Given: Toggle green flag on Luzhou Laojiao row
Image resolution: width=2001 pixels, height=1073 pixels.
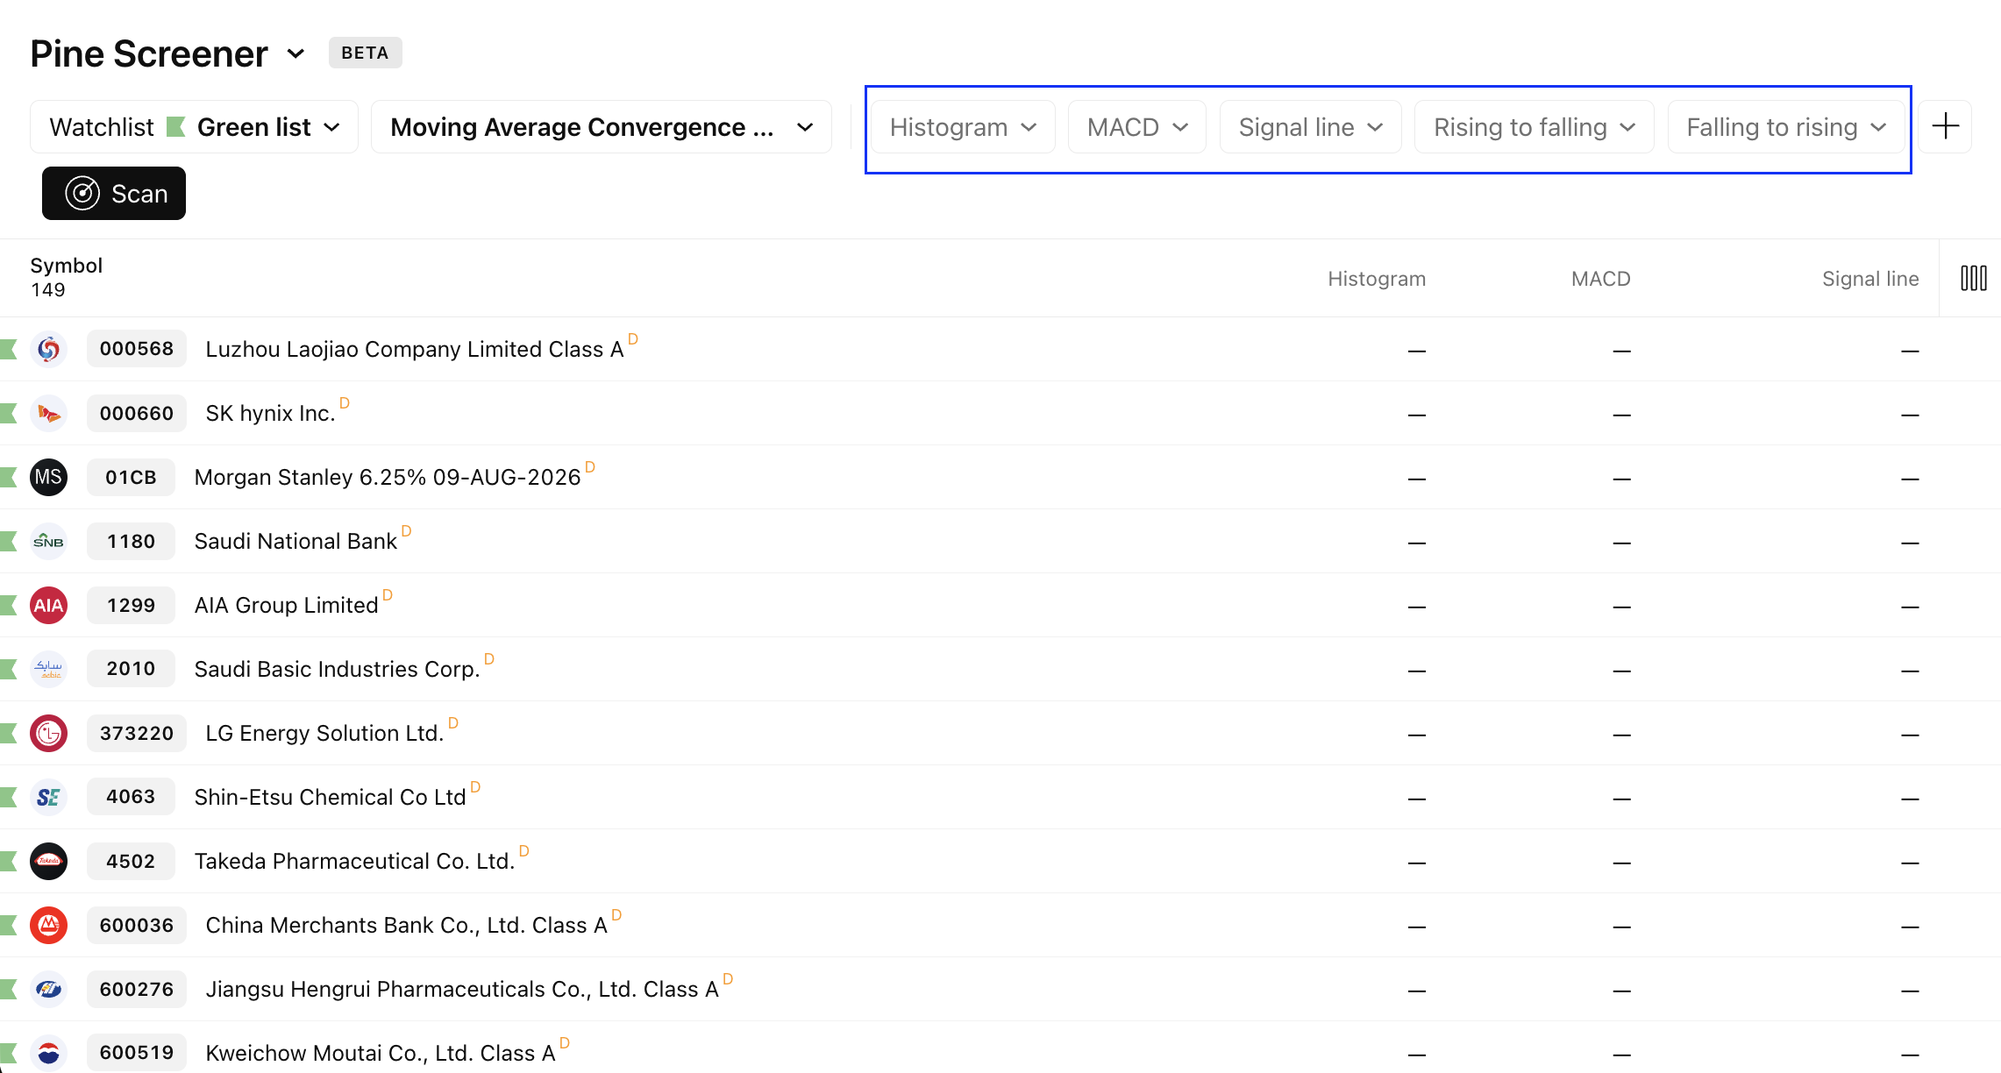Looking at the screenshot, I should [9, 349].
